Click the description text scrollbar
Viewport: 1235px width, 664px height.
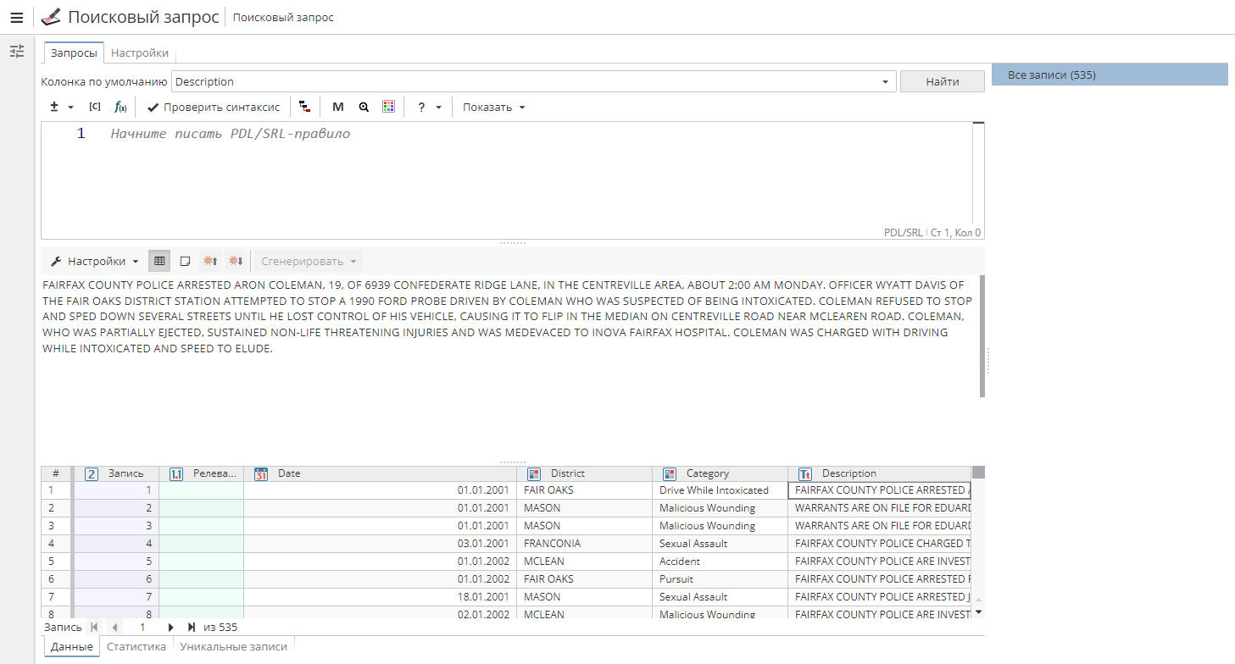click(x=982, y=335)
